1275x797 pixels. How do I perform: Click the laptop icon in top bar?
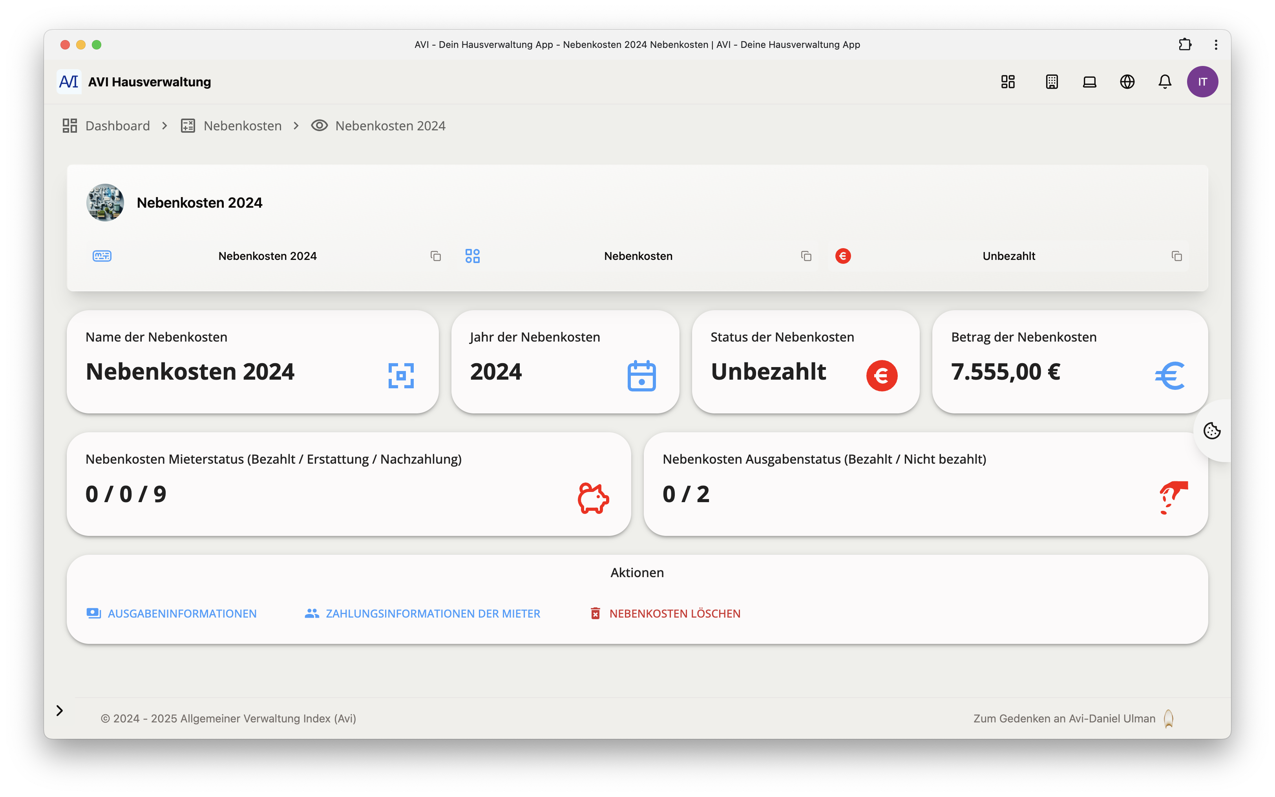pos(1090,82)
